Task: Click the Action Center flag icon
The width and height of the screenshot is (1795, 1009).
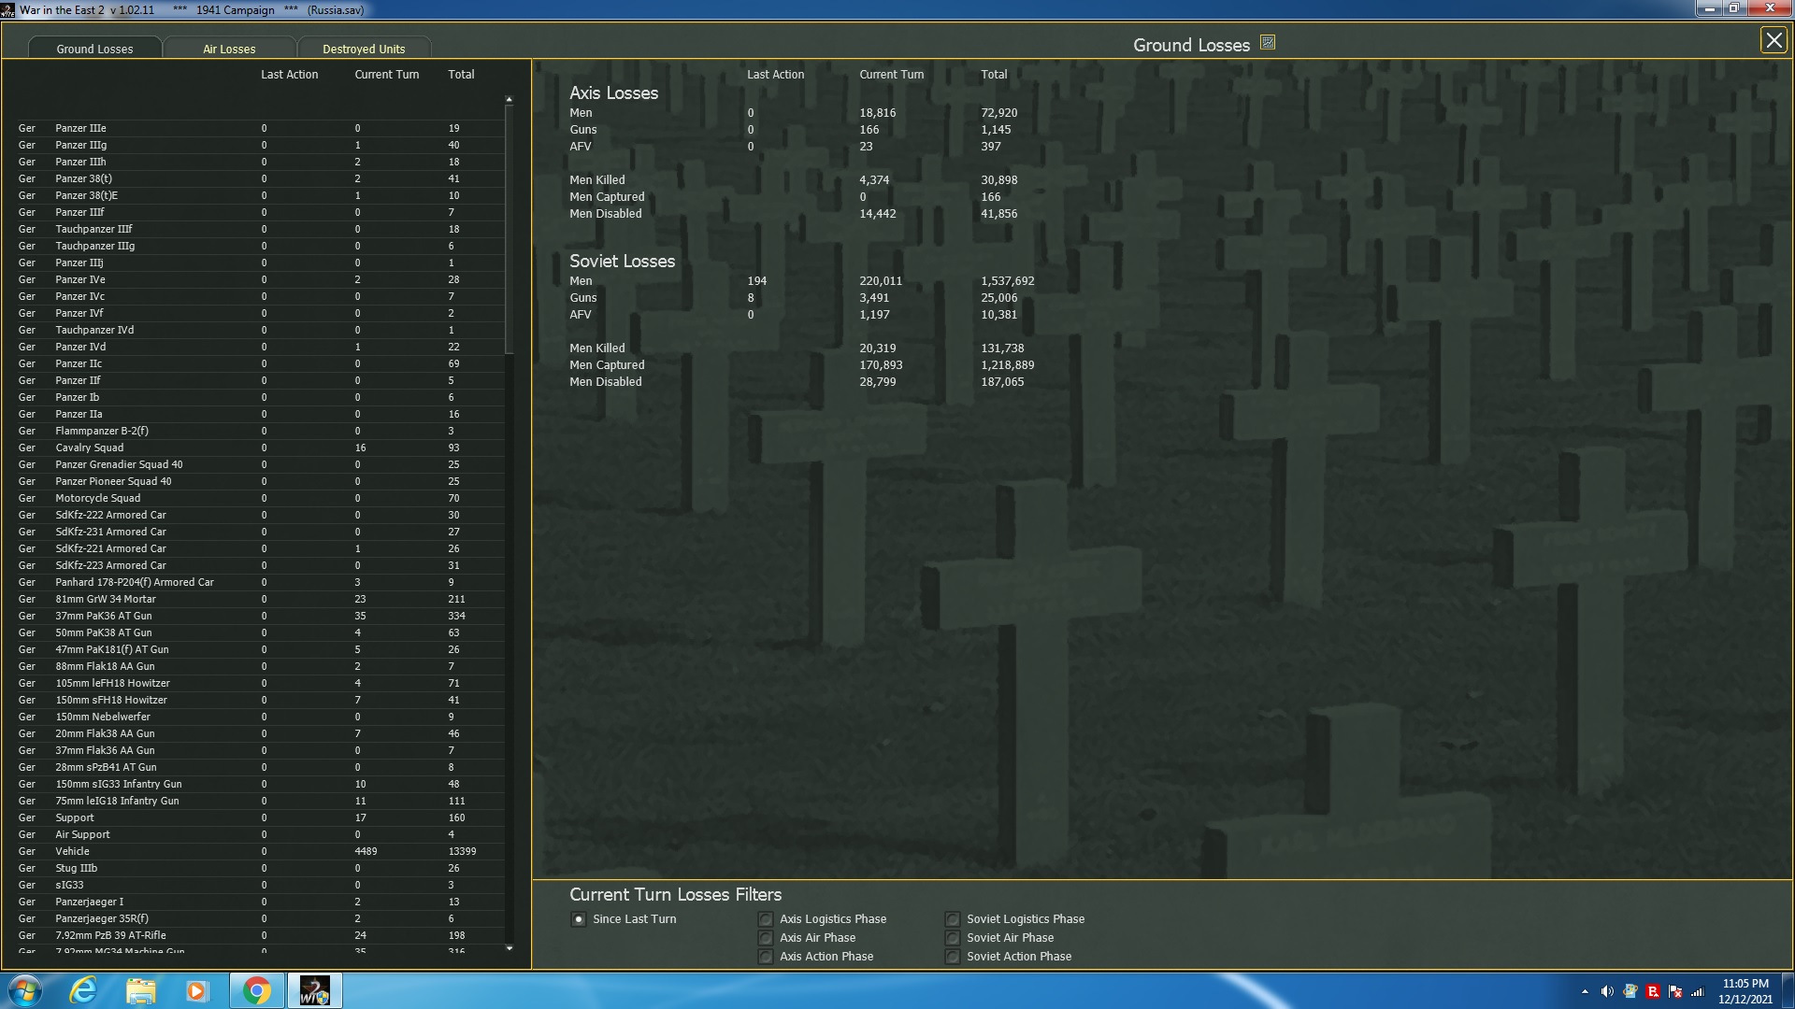Action: point(1675,992)
